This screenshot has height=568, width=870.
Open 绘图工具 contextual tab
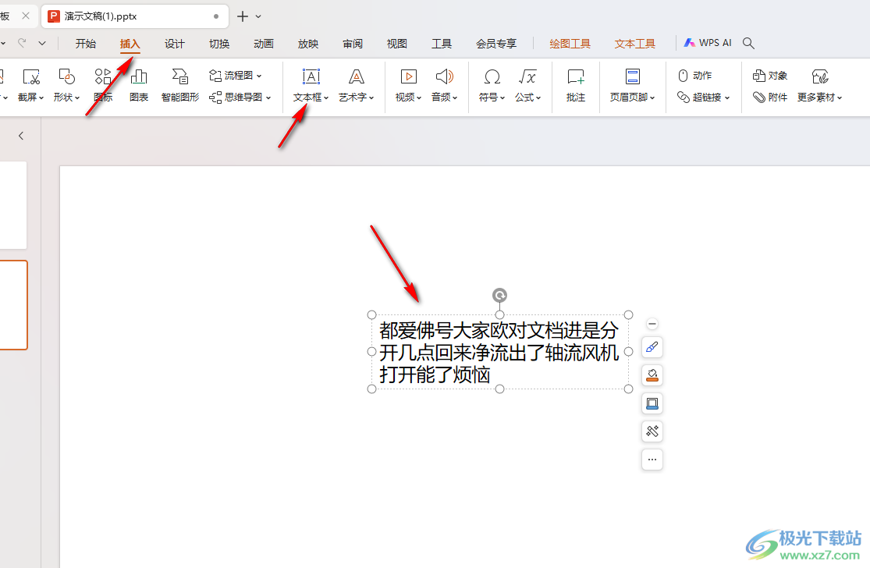(570, 43)
